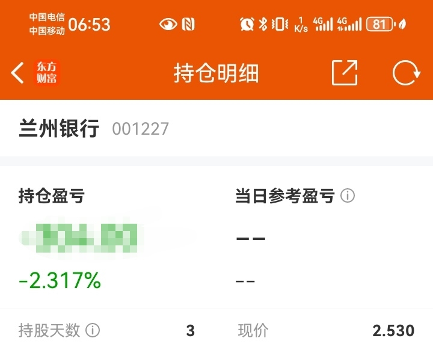Tap the stock code 001227
This screenshot has height=344, width=433.
(x=140, y=129)
